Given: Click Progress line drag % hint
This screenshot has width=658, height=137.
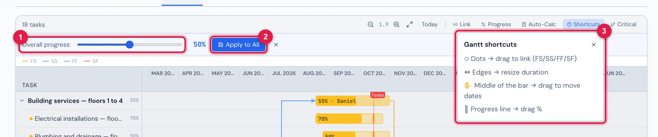Looking at the screenshot, I should [x=503, y=109].
